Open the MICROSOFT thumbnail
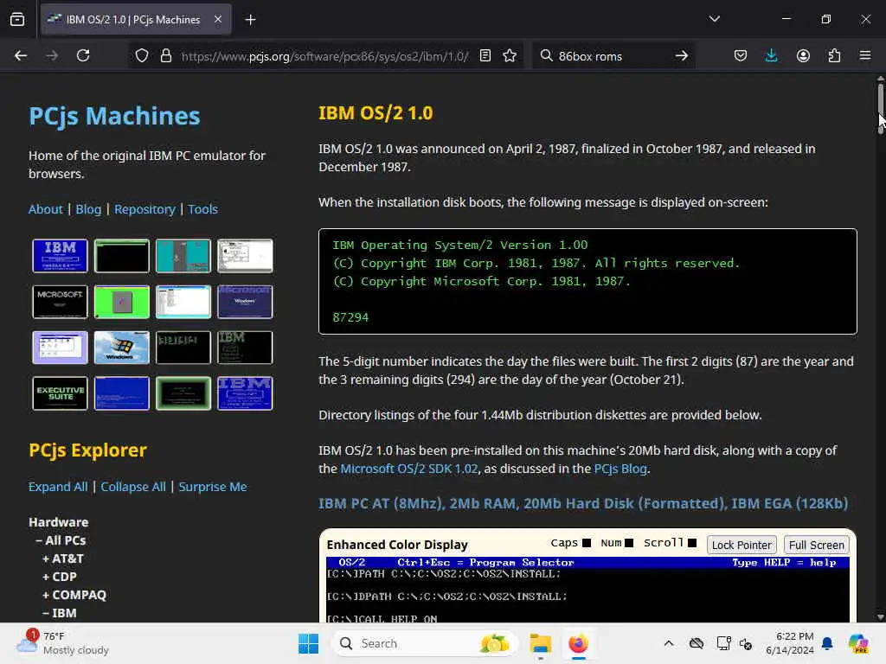Viewport: 886px width, 664px height. [60, 302]
